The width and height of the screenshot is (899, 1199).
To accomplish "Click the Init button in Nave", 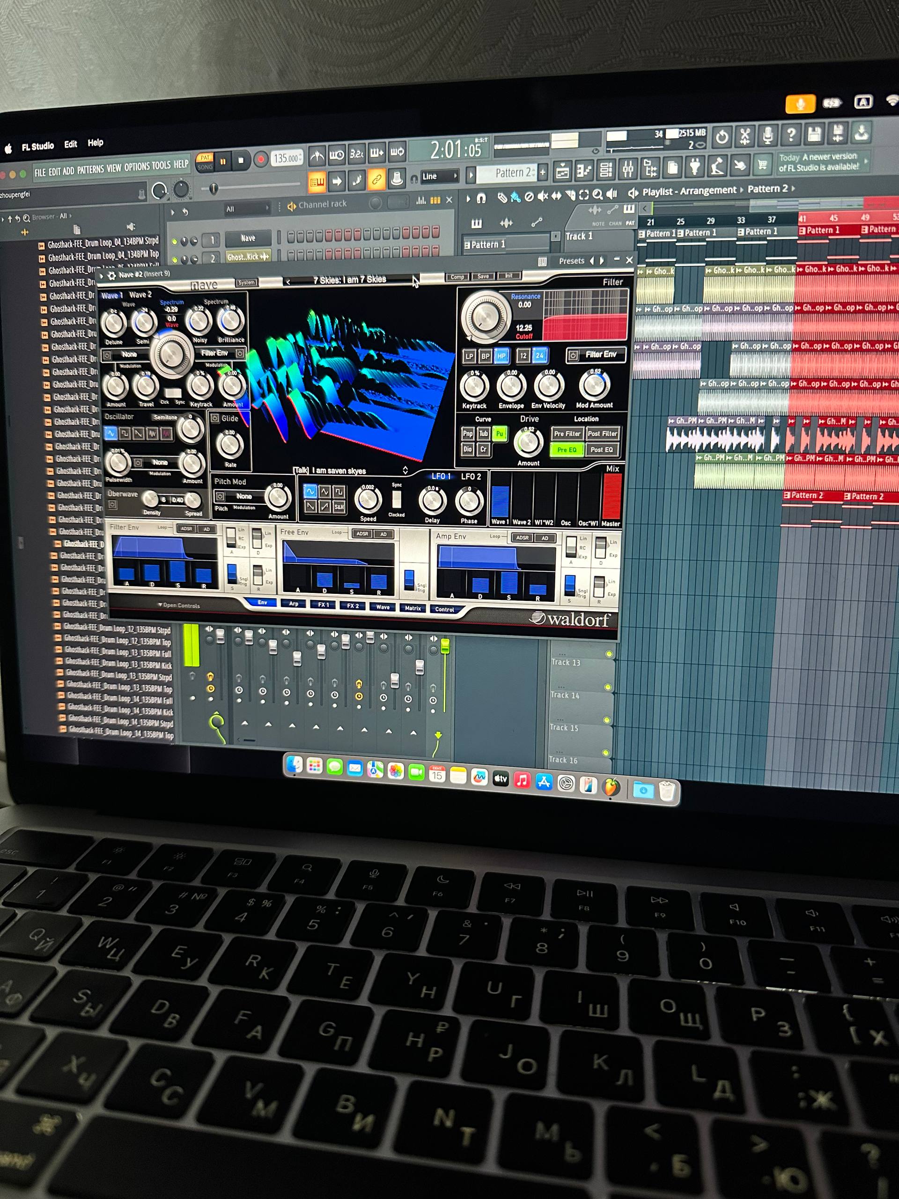I will 509,276.
